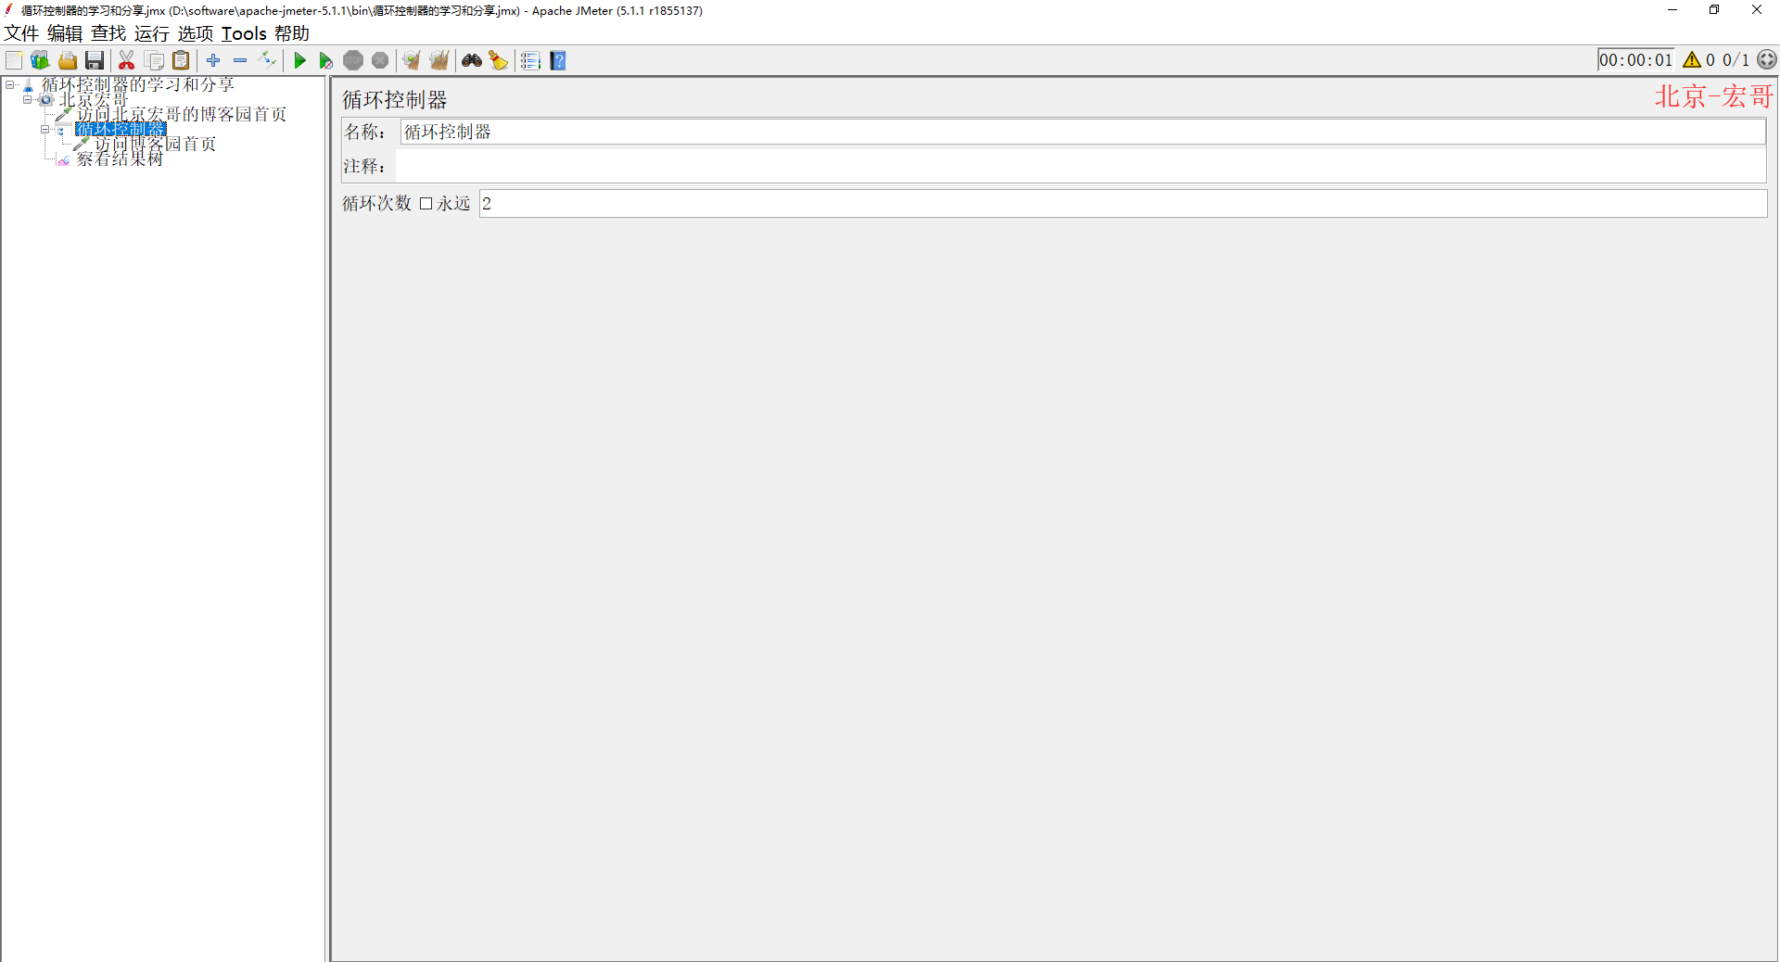Image resolution: width=1780 pixels, height=962 pixels.
Task: Click the Clear broom-gear icon
Action: click(x=412, y=60)
